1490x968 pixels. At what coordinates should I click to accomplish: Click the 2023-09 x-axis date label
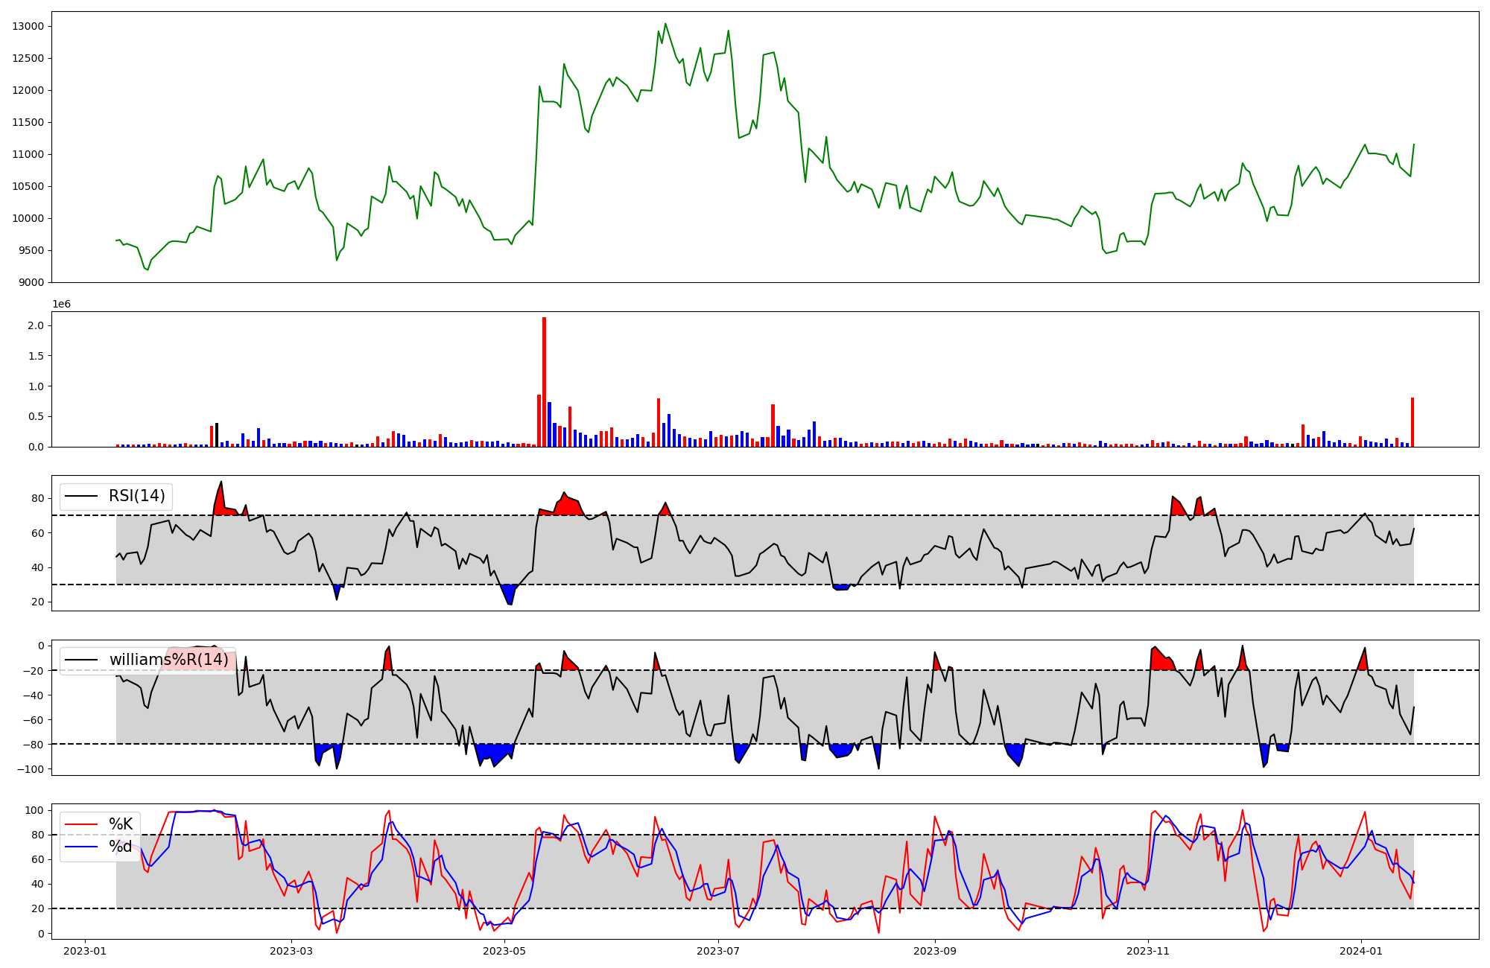point(934,951)
